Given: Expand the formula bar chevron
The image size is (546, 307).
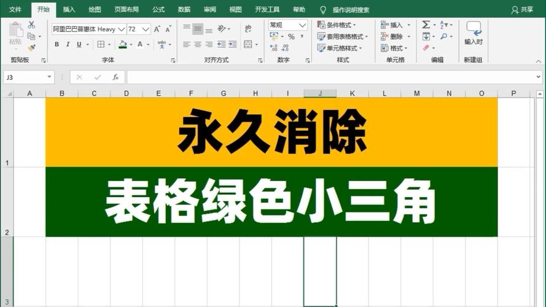Looking at the screenshot, I should [x=539, y=77].
